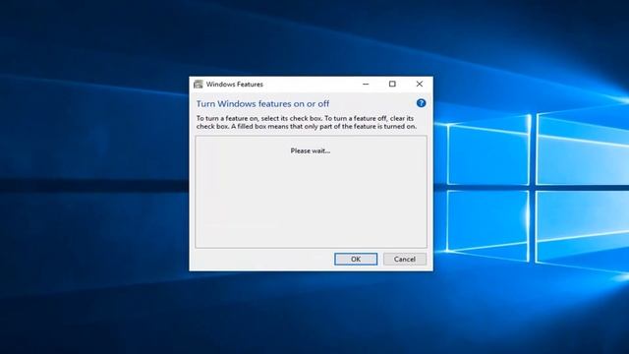Viewport: 629px width, 354px height.
Task: Minimize the Windows Features window
Action: tap(366, 84)
